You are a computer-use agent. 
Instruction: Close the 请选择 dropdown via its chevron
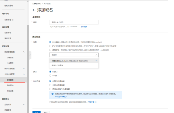96,55
